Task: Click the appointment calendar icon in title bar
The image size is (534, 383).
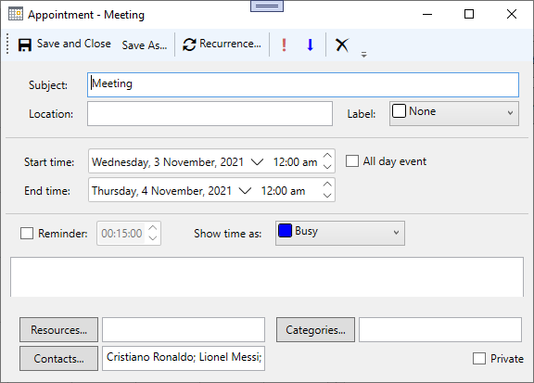Action: (x=16, y=14)
